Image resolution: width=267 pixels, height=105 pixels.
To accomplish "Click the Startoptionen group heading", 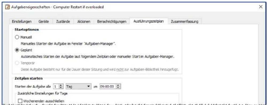I will (x=27, y=30).
